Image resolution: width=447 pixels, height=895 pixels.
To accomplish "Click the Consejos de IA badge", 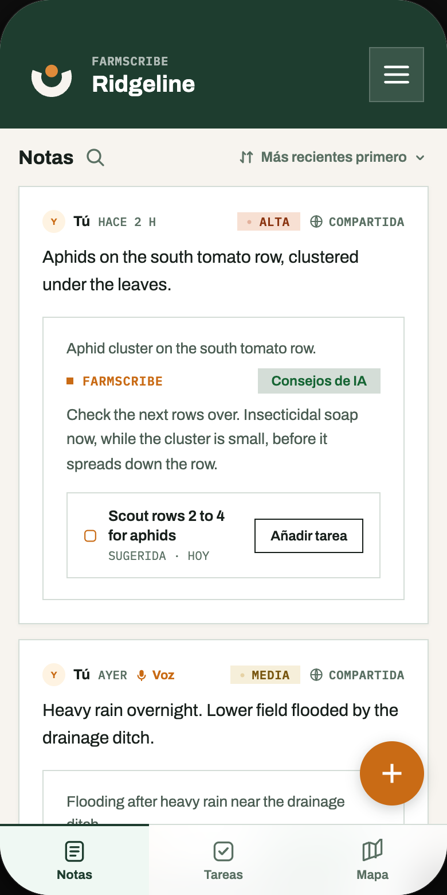I will (319, 381).
